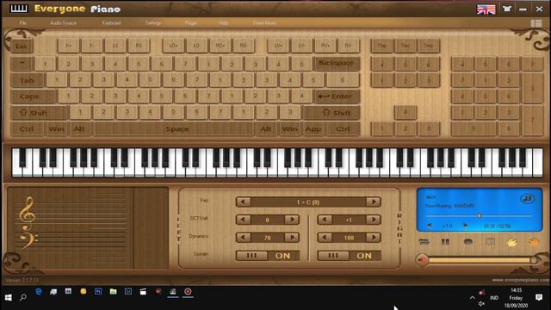Toggle the Caps key on virtual keyboard

[x=33, y=96]
